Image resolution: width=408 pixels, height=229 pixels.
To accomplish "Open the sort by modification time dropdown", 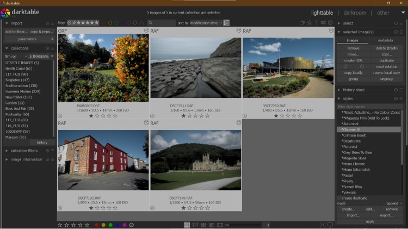I will point(206,23).
